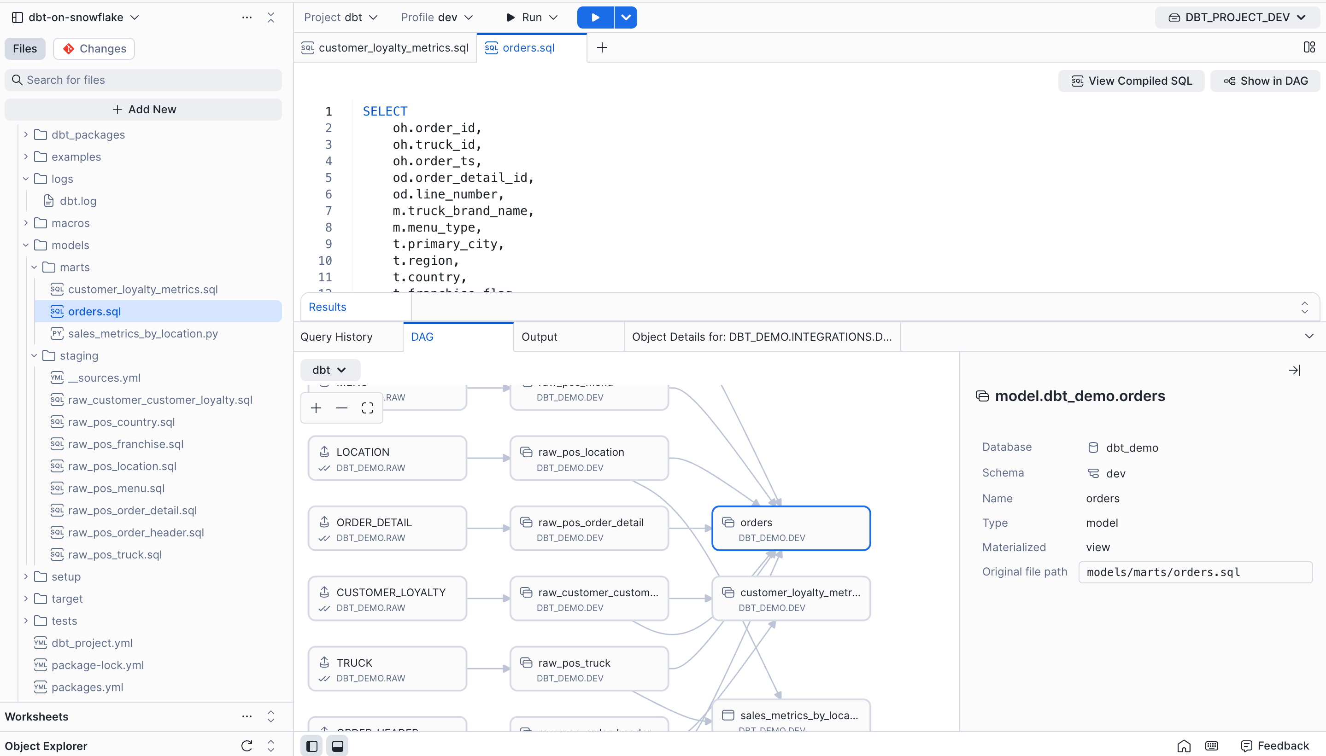
Task: Collapse the file sidebar panel
Action: click(x=271, y=17)
